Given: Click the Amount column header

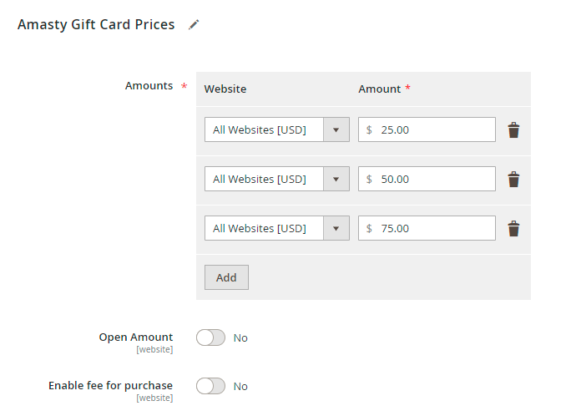Looking at the screenshot, I should click(x=380, y=89).
